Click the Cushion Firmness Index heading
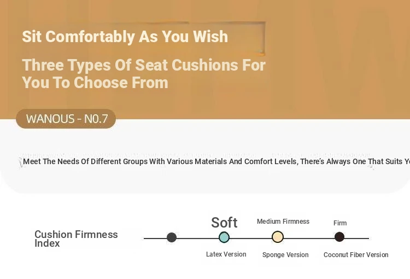Viewport: 410px width, 279px height. click(76, 239)
